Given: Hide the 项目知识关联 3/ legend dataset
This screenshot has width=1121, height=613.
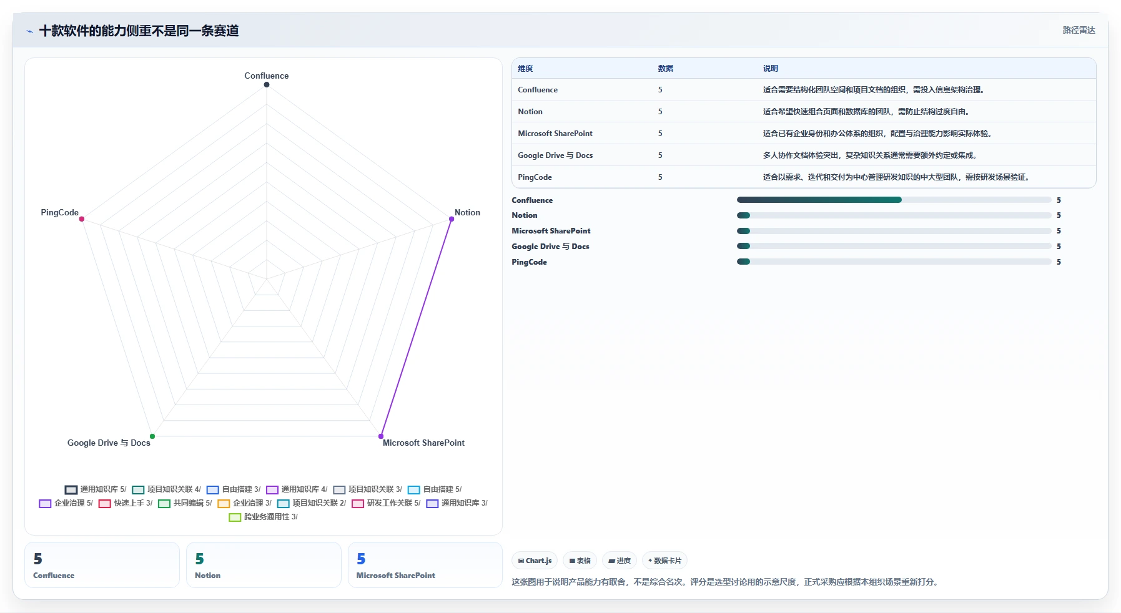Looking at the screenshot, I should pos(368,489).
